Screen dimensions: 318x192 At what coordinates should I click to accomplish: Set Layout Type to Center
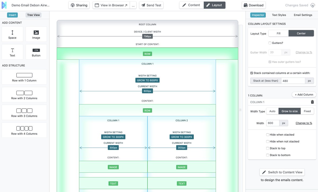click(301, 33)
